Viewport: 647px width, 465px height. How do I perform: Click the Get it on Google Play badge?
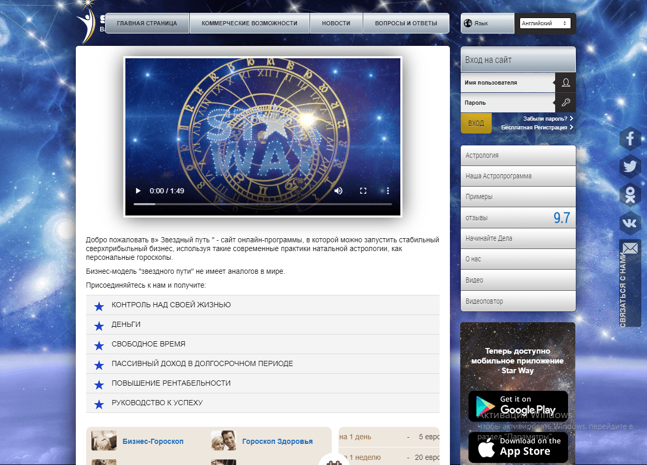(518, 406)
